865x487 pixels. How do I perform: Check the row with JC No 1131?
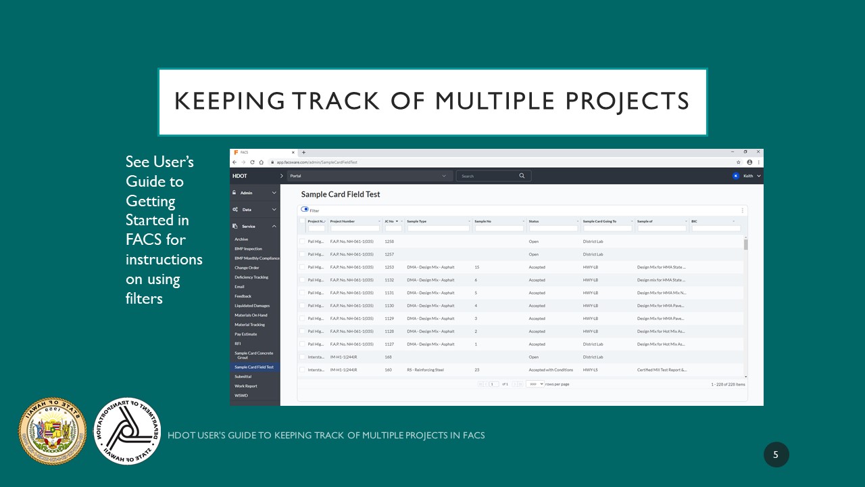pyautogui.click(x=303, y=293)
